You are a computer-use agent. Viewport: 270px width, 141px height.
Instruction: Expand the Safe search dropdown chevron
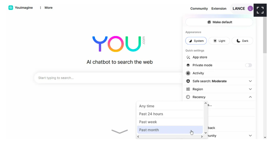tap(250, 81)
